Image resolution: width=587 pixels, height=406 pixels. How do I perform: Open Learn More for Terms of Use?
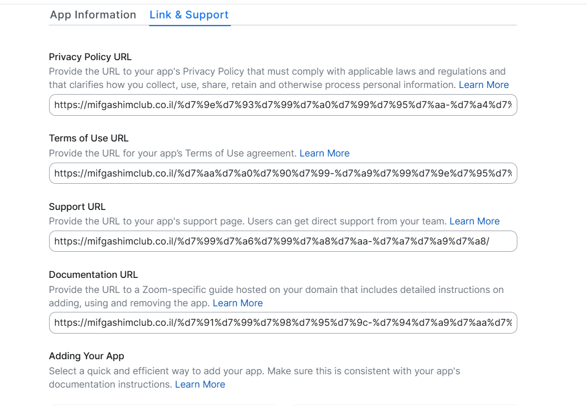point(324,153)
